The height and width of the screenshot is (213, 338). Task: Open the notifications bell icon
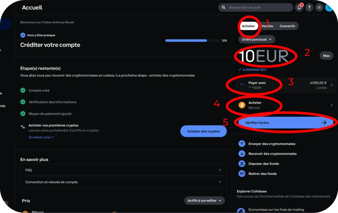[x=299, y=8]
